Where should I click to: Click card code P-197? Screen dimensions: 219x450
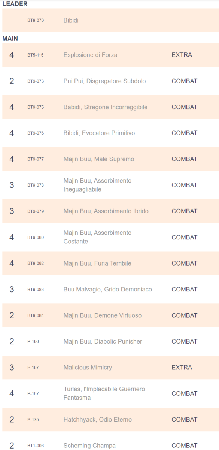pos(33,368)
